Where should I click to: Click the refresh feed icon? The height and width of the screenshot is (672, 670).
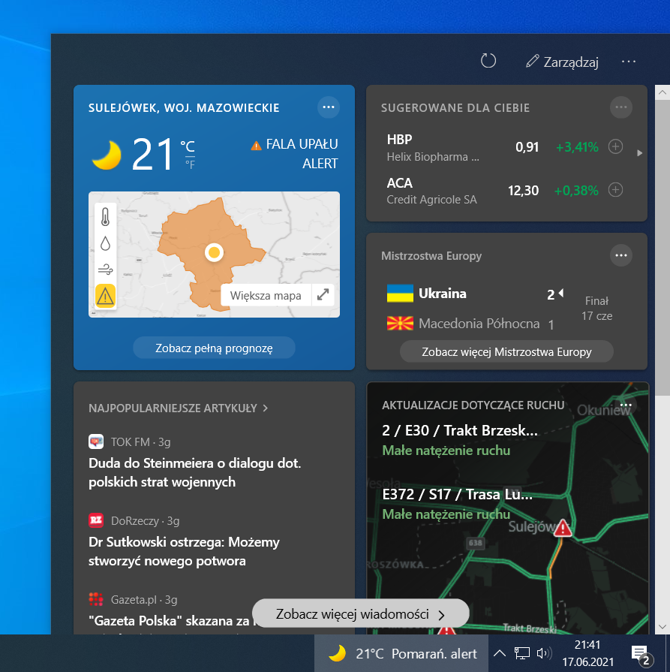click(488, 61)
